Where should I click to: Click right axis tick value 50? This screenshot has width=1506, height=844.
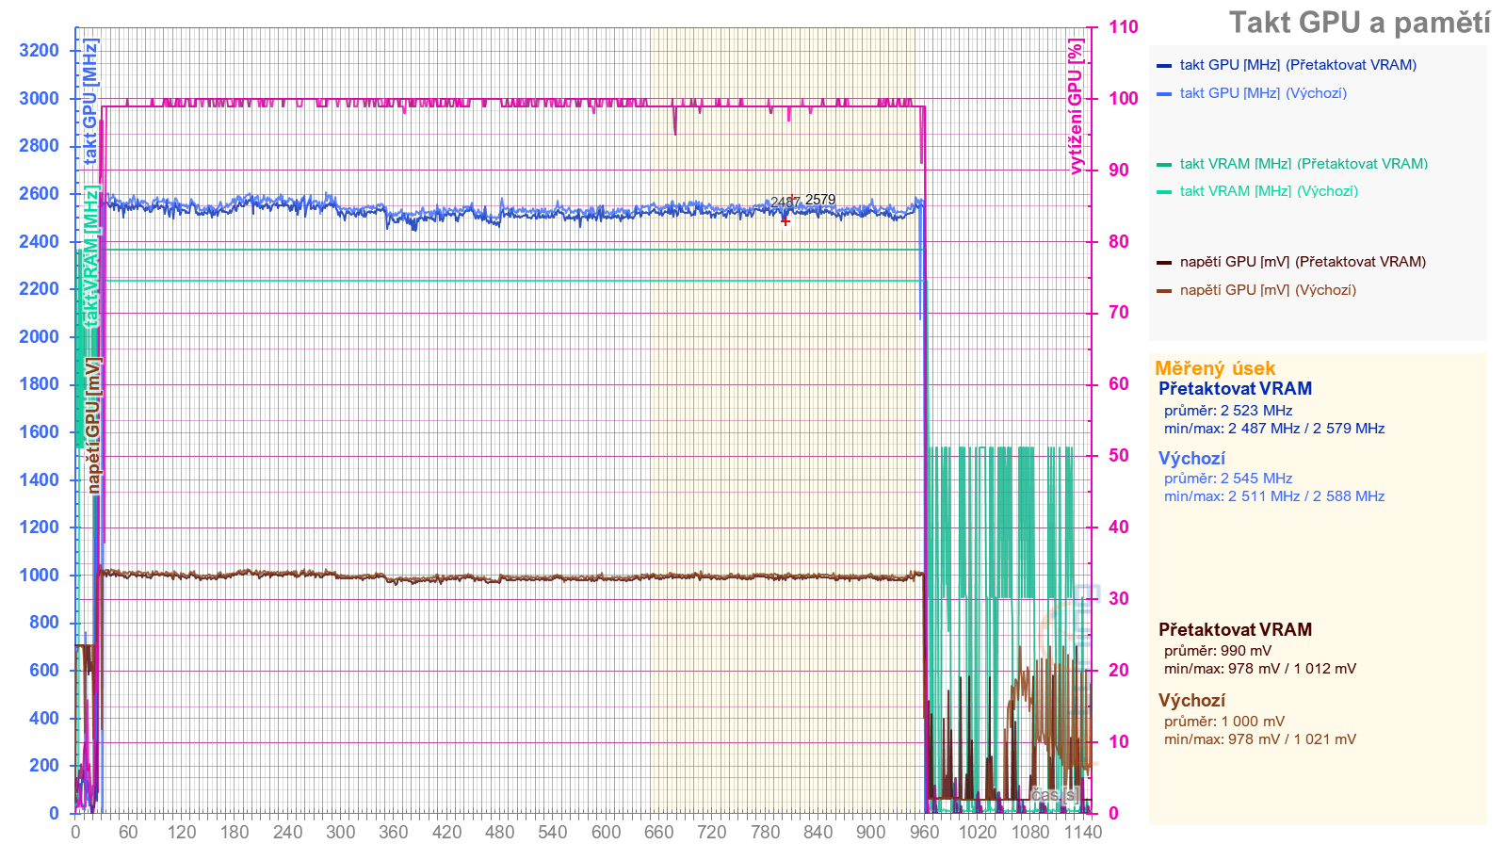point(1118,456)
